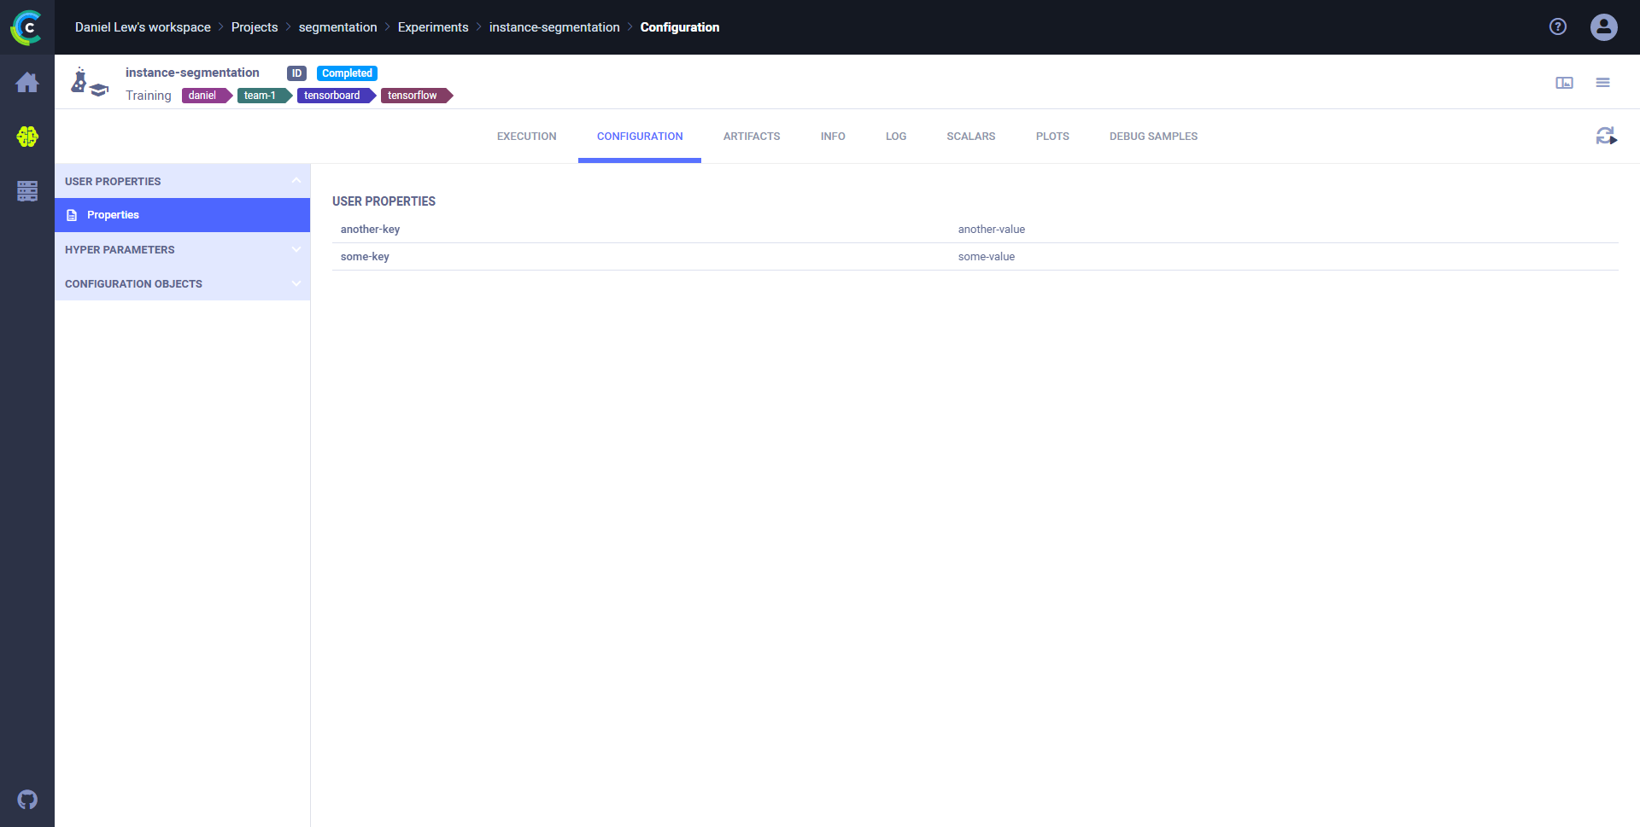Open the home dashboard from the sidebar
The width and height of the screenshot is (1640, 827).
pos(27,82)
